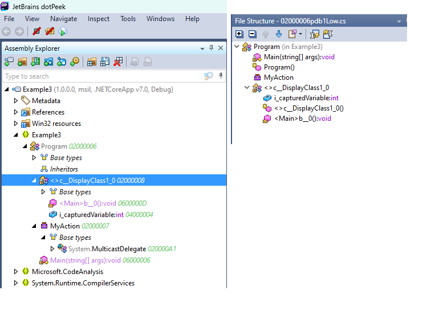Click the export arrow icon in File Structure
447x327 pixels.
pyautogui.click(x=292, y=34)
